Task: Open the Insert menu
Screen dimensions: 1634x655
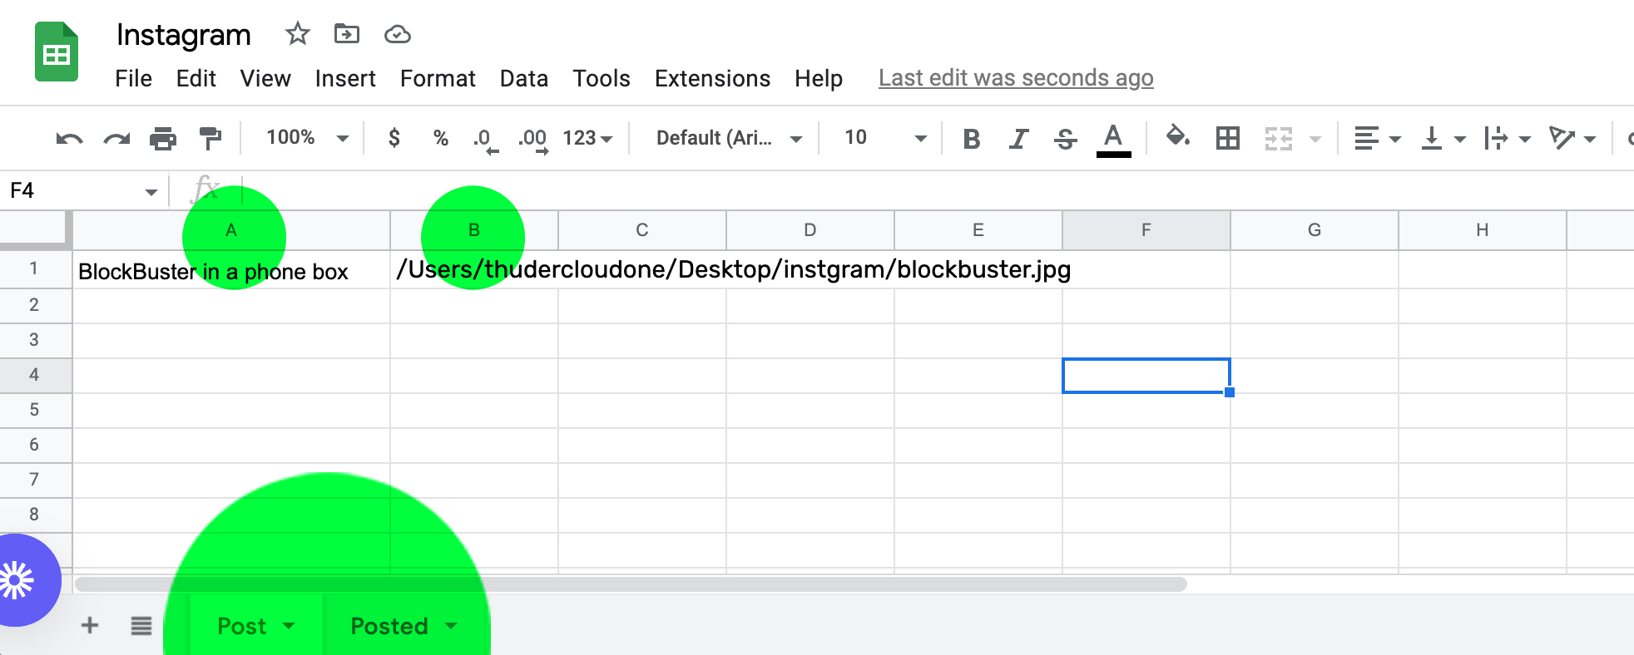Action: [x=345, y=78]
